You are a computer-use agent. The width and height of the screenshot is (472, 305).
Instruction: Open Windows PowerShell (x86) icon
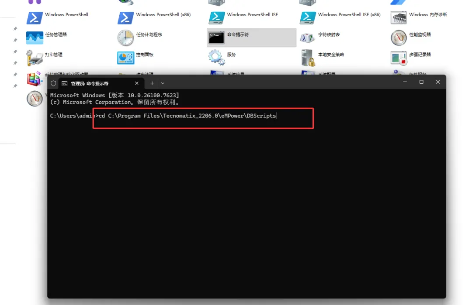[x=125, y=18]
